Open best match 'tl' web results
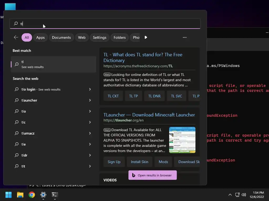 54,64
